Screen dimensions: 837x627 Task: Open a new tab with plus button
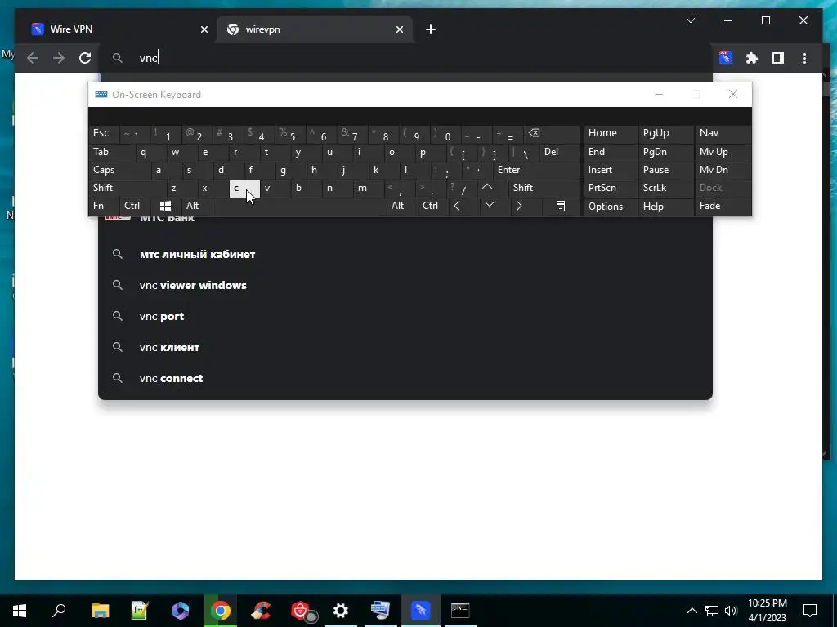pyautogui.click(x=431, y=30)
